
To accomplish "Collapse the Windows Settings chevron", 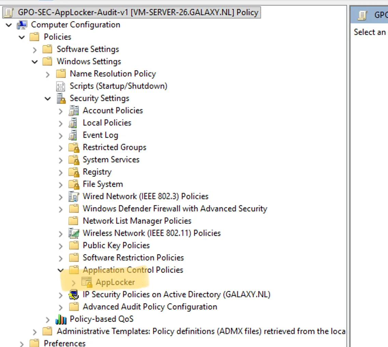I will (35, 62).
